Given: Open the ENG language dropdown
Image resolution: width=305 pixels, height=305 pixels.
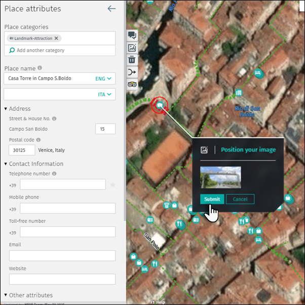Looking at the screenshot, I should [103, 79].
